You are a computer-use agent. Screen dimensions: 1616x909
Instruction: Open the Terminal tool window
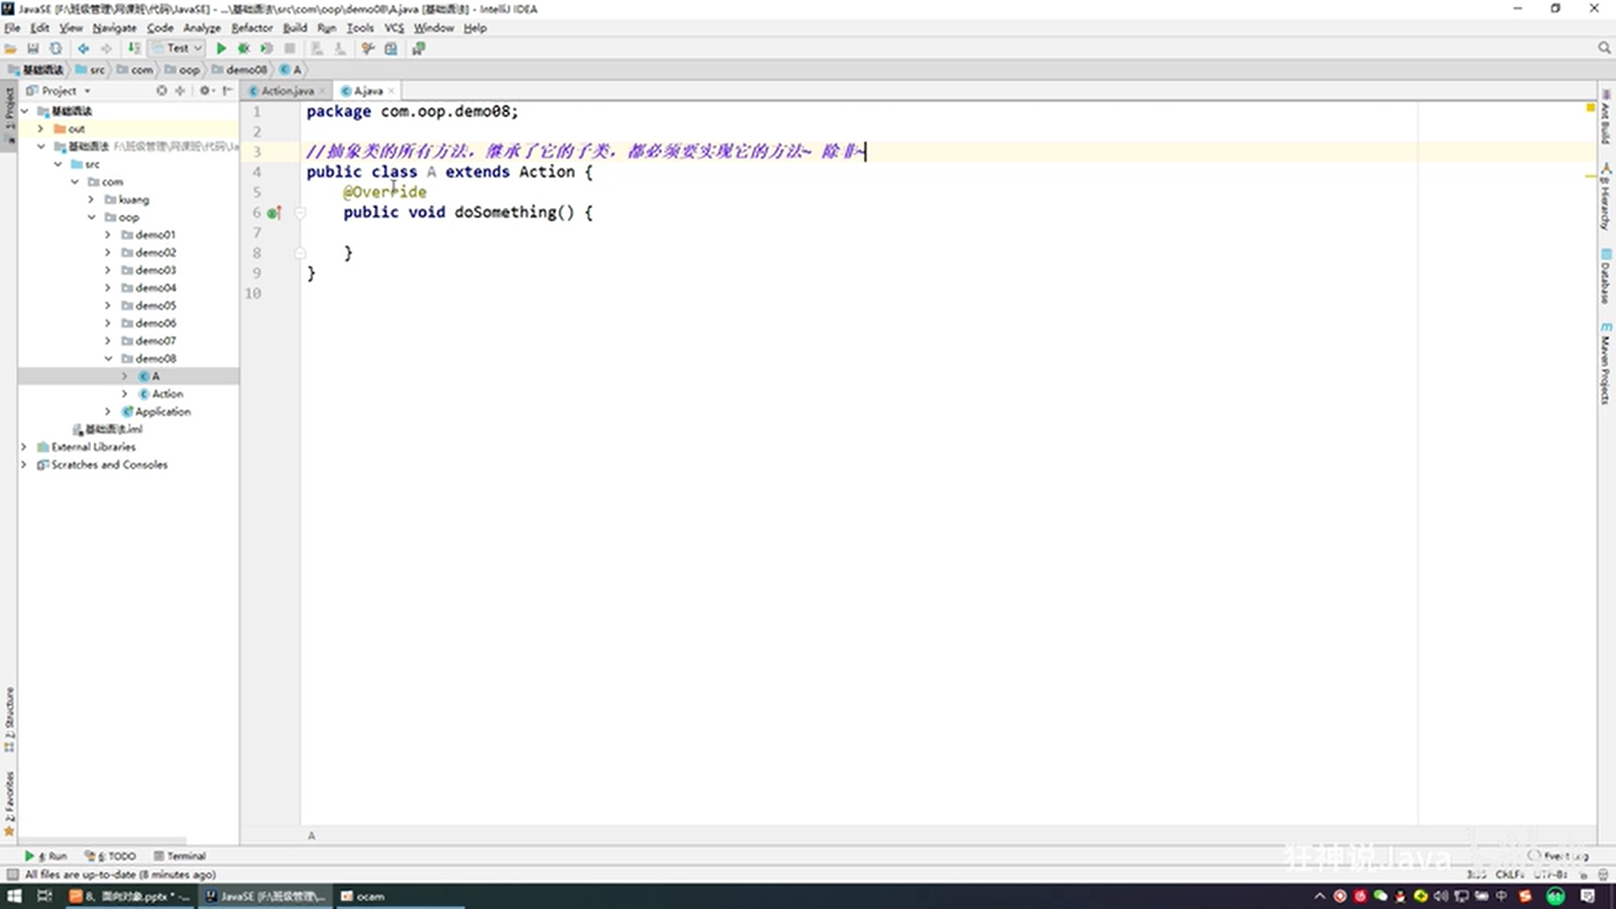pyautogui.click(x=180, y=856)
